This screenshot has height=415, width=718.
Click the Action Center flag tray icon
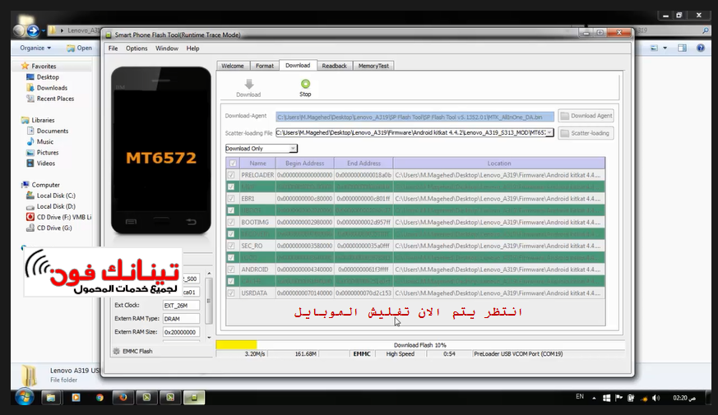tap(618, 398)
